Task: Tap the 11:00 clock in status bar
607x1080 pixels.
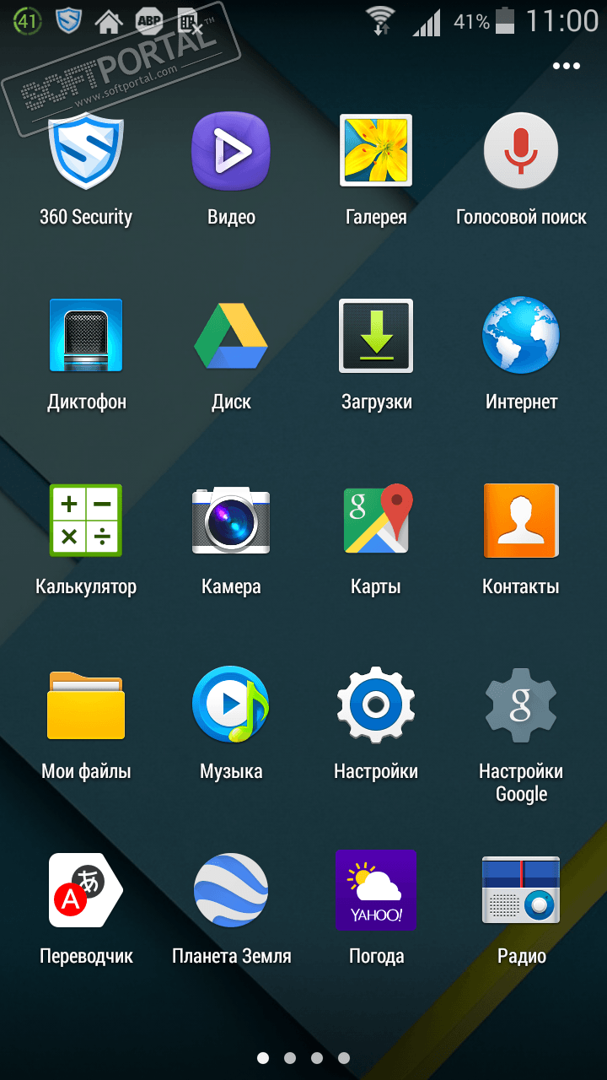Action: tap(562, 21)
